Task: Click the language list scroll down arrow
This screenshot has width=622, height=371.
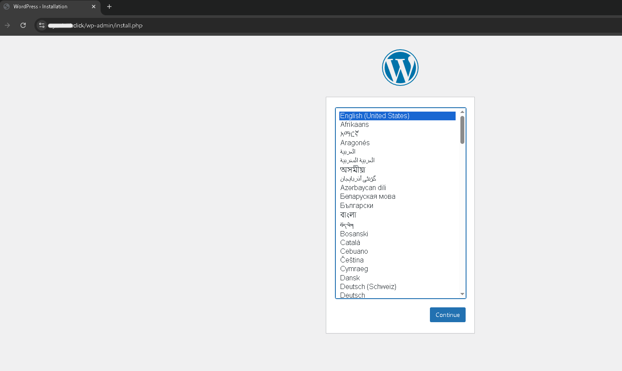Action: click(x=462, y=294)
